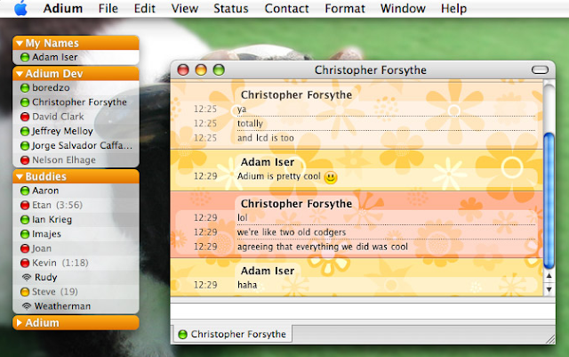Image resolution: width=569 pixels, height=357 pixels.
Task: Click the message "we're like two old codgers"
Action: click(x=292, y=232)
